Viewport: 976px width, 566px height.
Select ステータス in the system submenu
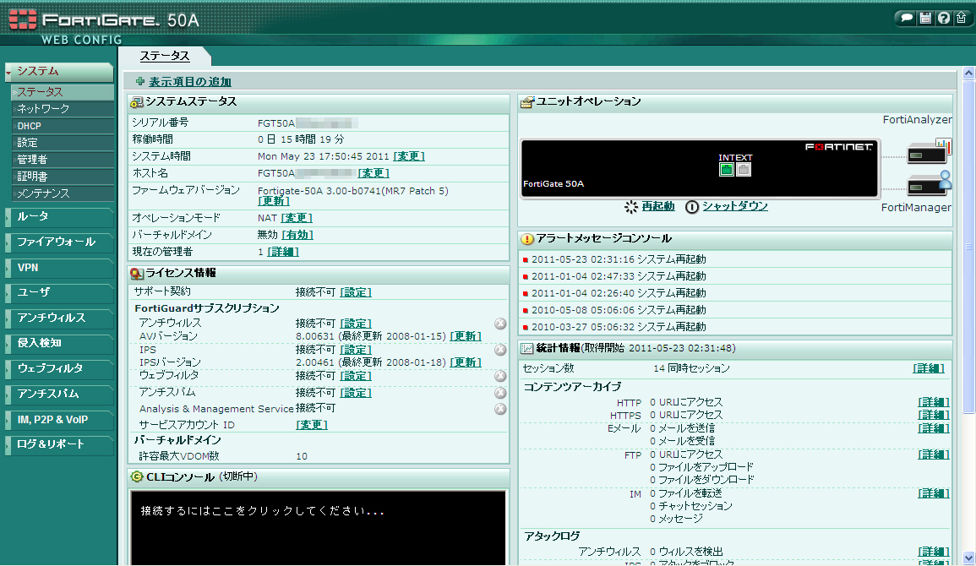click(x=63, y=92)
